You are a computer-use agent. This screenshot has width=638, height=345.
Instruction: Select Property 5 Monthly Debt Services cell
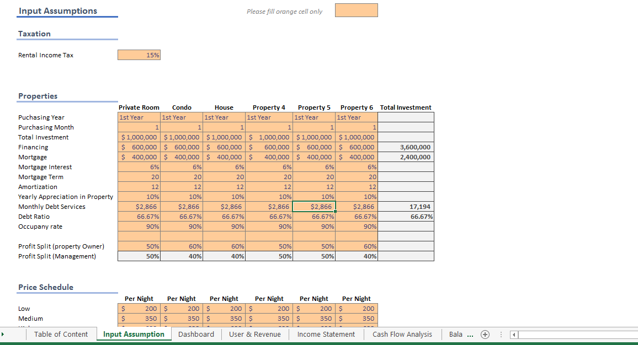[x=314, y=206]
